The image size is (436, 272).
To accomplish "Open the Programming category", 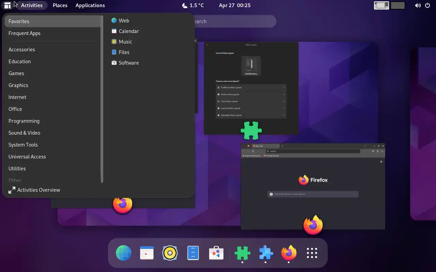I will pyautogui.click(x=52, y=121).
